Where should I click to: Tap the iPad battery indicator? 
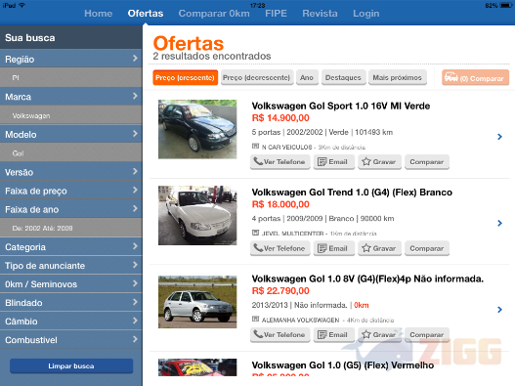505,5
